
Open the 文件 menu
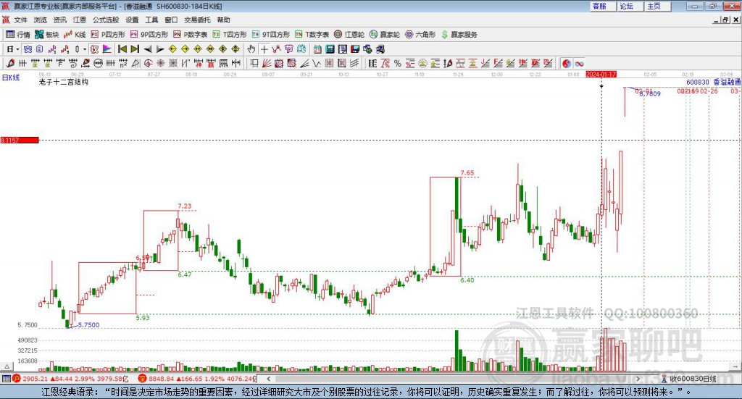[21, 20]
